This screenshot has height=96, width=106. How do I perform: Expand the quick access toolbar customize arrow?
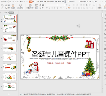tap(27, 2)
